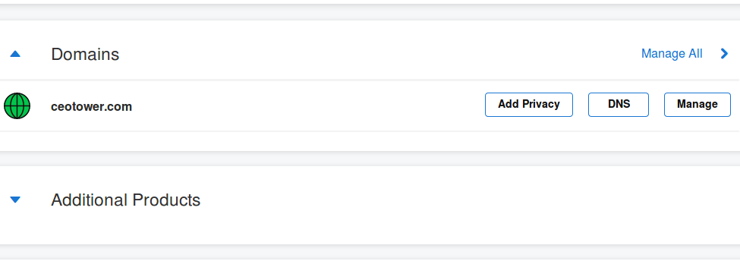740x280 pixels.
Task: Show additional products via the blue down triangle
Action: click(15, 200)
